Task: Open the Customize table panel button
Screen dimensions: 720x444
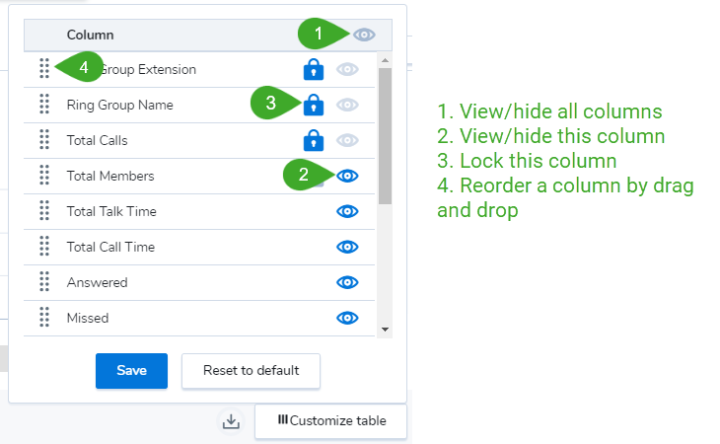Action: coord(331,421)
